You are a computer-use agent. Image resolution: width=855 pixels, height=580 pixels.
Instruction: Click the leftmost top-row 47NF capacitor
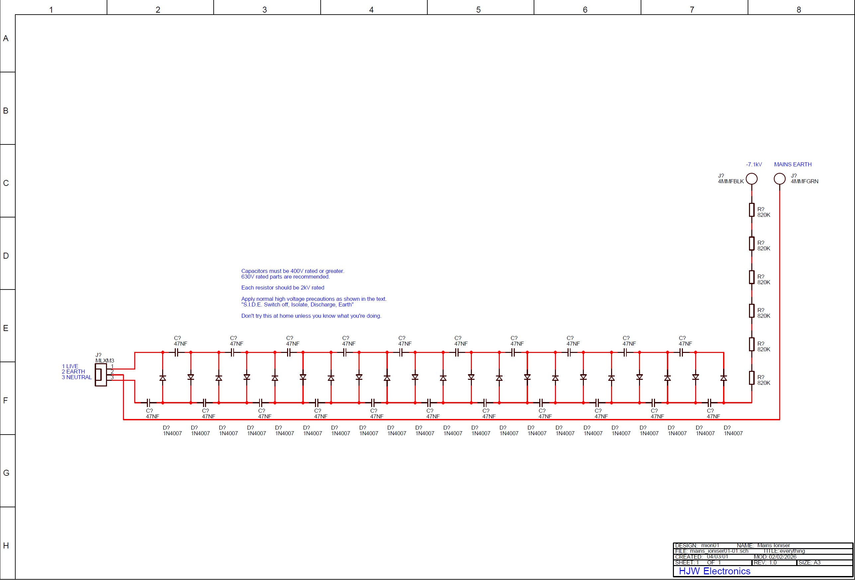pos(176,353)
